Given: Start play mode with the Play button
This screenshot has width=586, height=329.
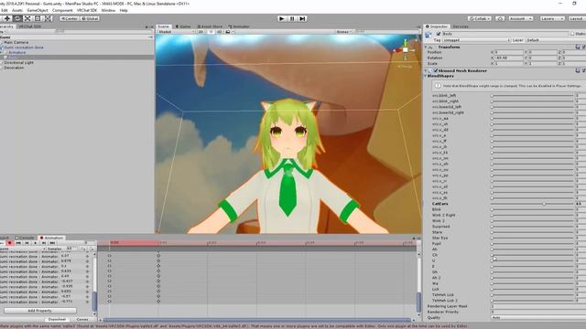Looking at the screenshot, I should pyautogui.click(x=282, y=18).
